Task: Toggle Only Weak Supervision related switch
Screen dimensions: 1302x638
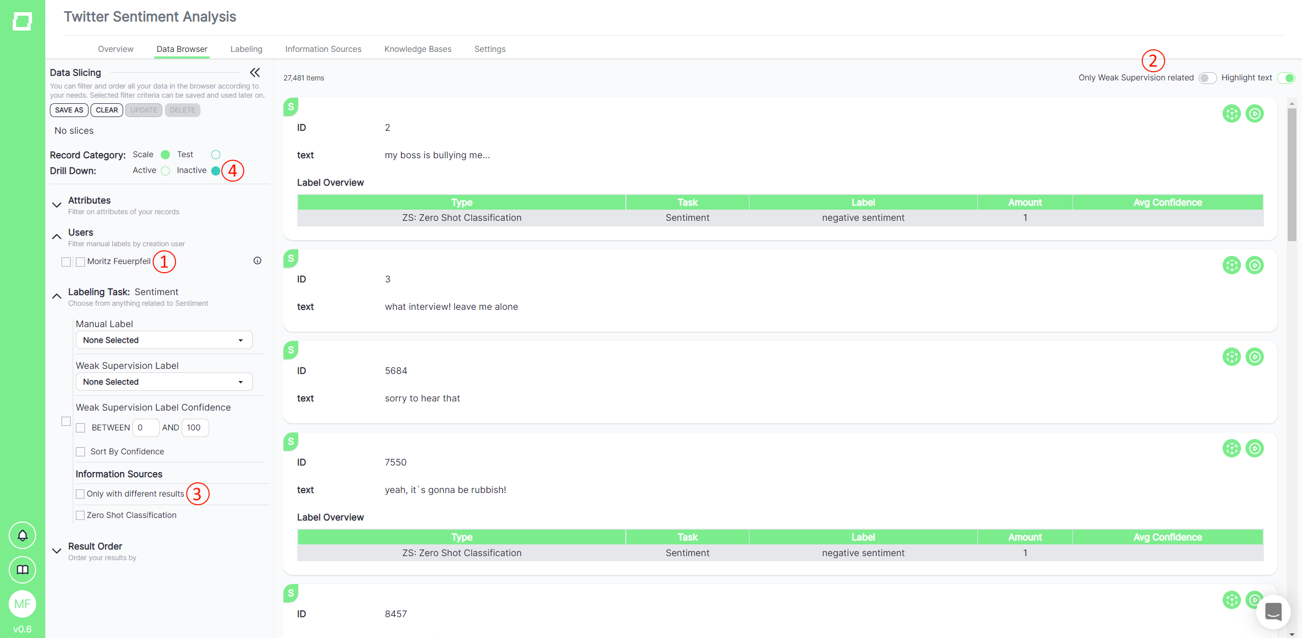Action: point(1207,78)
